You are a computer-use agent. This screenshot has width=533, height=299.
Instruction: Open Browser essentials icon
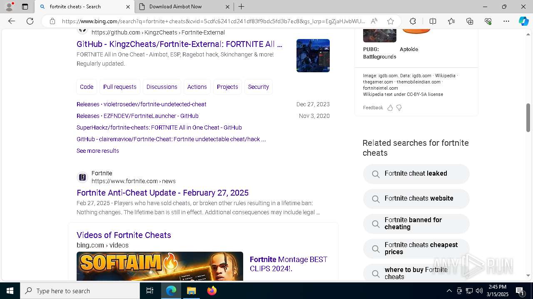(488, 21)
